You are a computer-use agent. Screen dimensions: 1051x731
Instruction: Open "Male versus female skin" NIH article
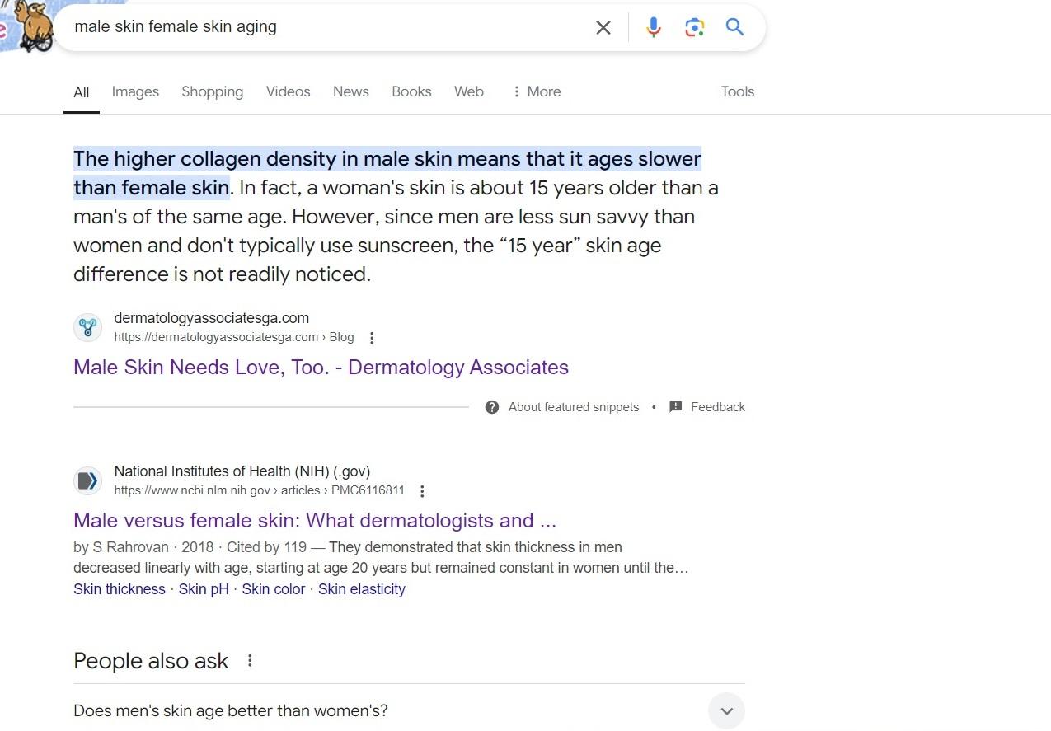pyautogui.click(x=314, y=520)
